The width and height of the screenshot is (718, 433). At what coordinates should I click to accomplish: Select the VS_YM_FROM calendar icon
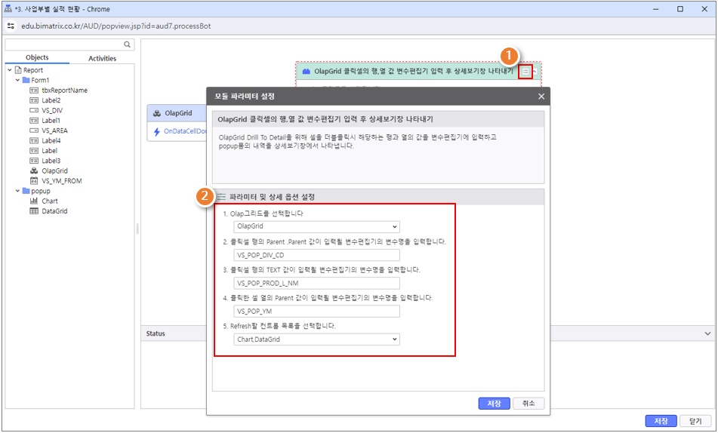point(34,181)
